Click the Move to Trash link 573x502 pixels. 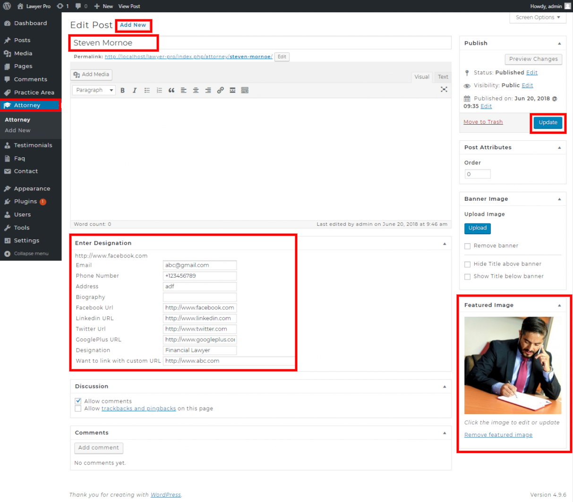coord(483,122)
